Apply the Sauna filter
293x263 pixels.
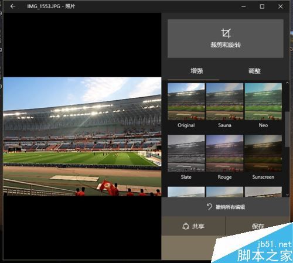coord(224,101)
